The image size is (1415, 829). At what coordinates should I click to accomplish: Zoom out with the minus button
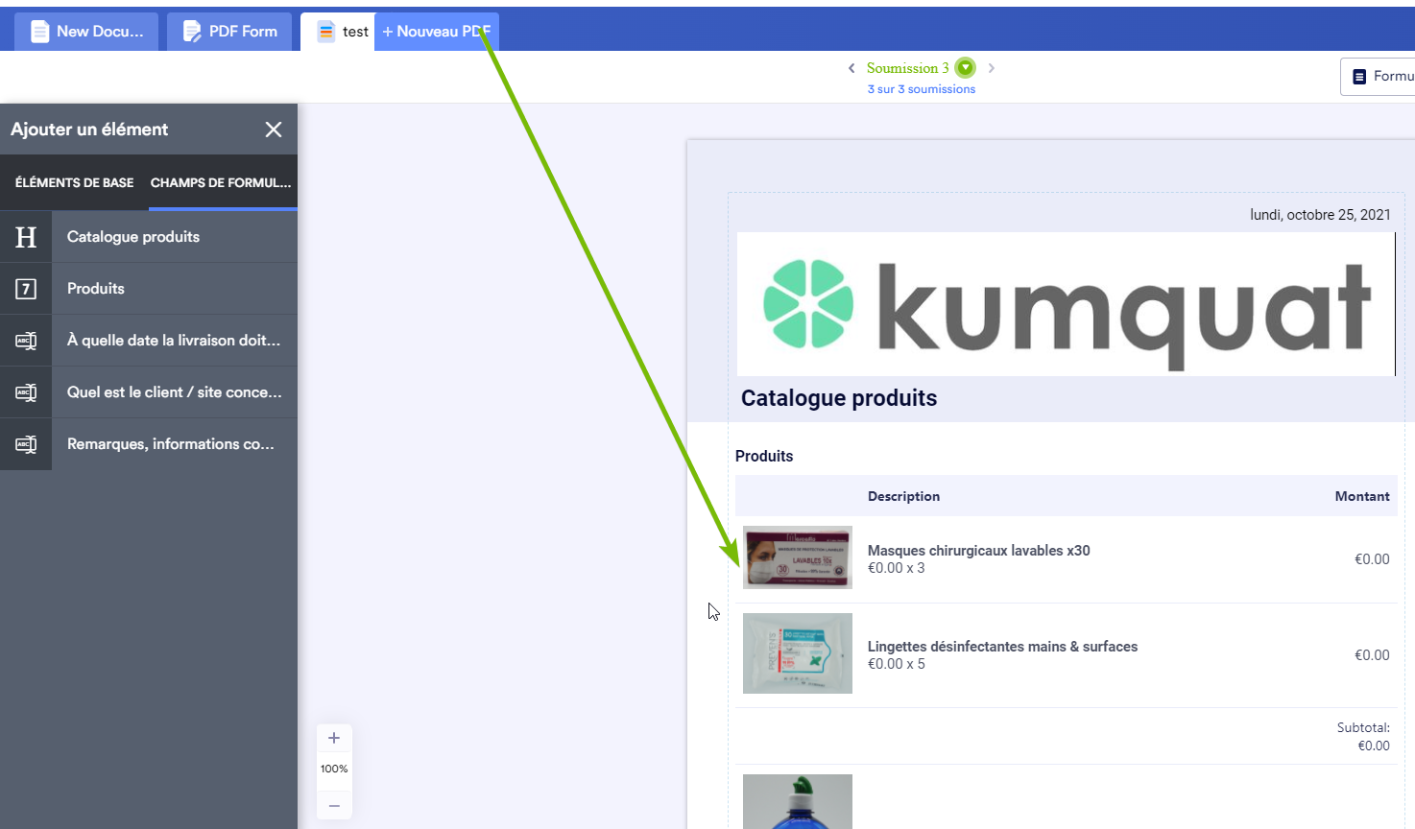click(334, 805)
